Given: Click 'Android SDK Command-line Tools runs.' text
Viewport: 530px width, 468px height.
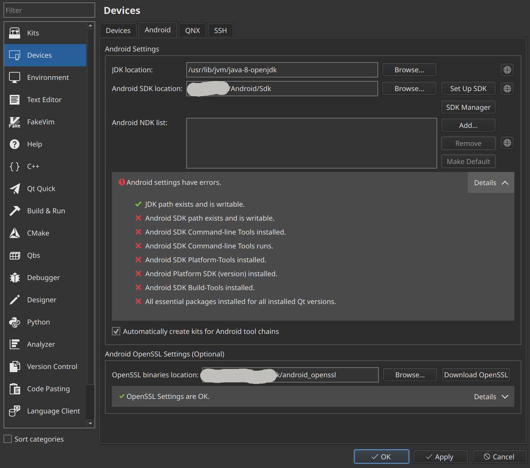Looking at the screenshot, I should [209, 246].
